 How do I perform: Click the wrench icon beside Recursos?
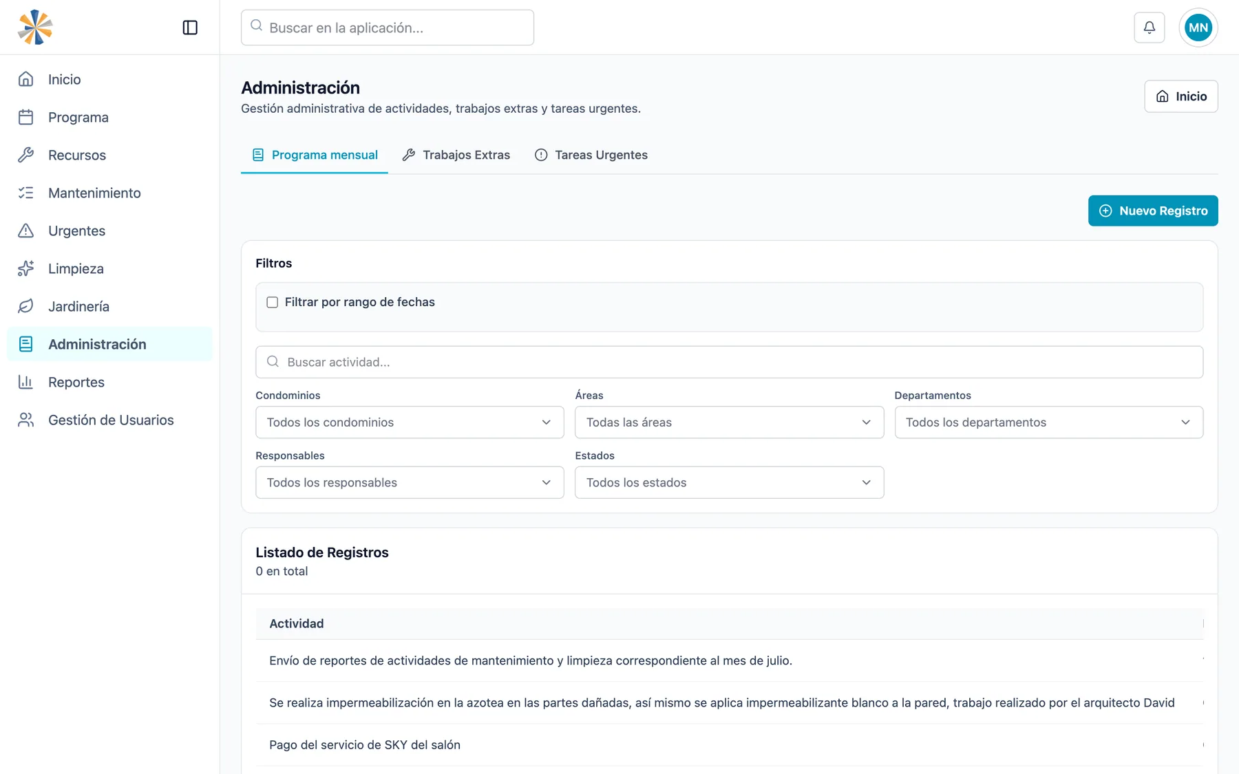26,155
